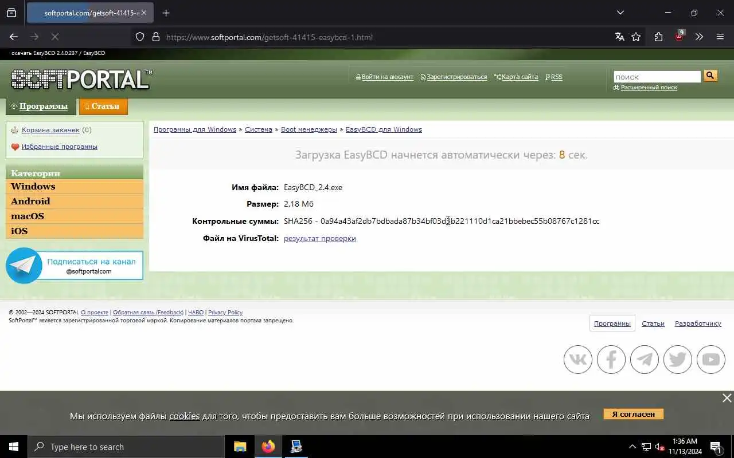The width and height of the screenshot is (734, 458).
Task: Select iOS category
Action: tap(75, 231)
